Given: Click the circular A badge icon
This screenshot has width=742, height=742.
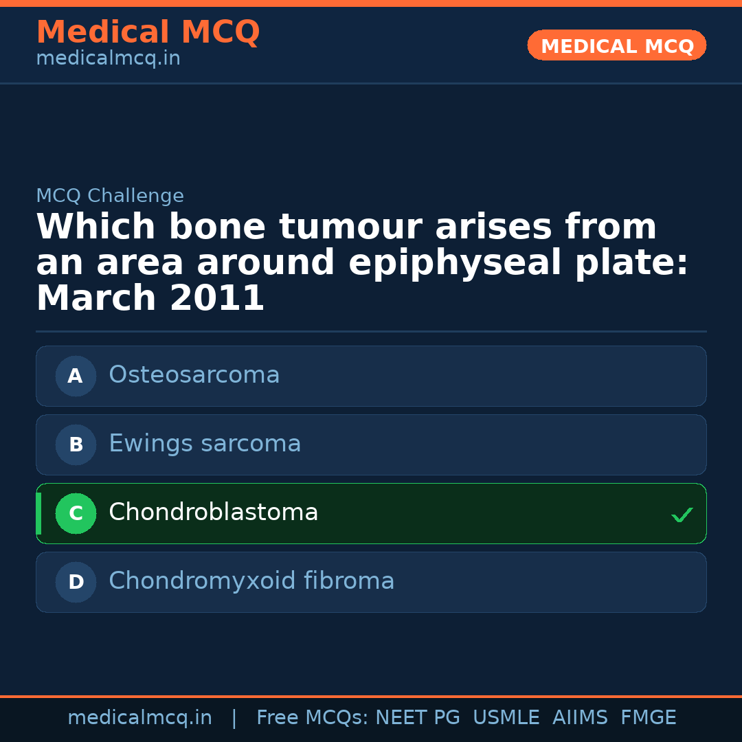Looking at the screenshot, I should click(76, 376).
